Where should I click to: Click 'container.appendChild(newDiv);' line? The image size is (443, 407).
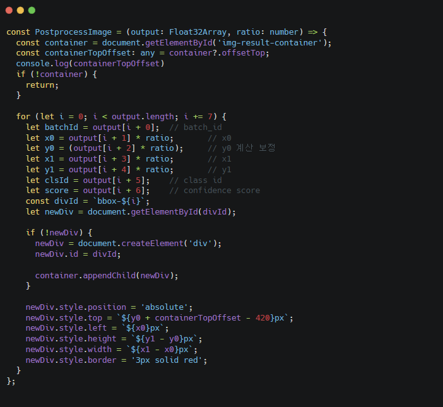pyautogui.click(x=107, y=276)
